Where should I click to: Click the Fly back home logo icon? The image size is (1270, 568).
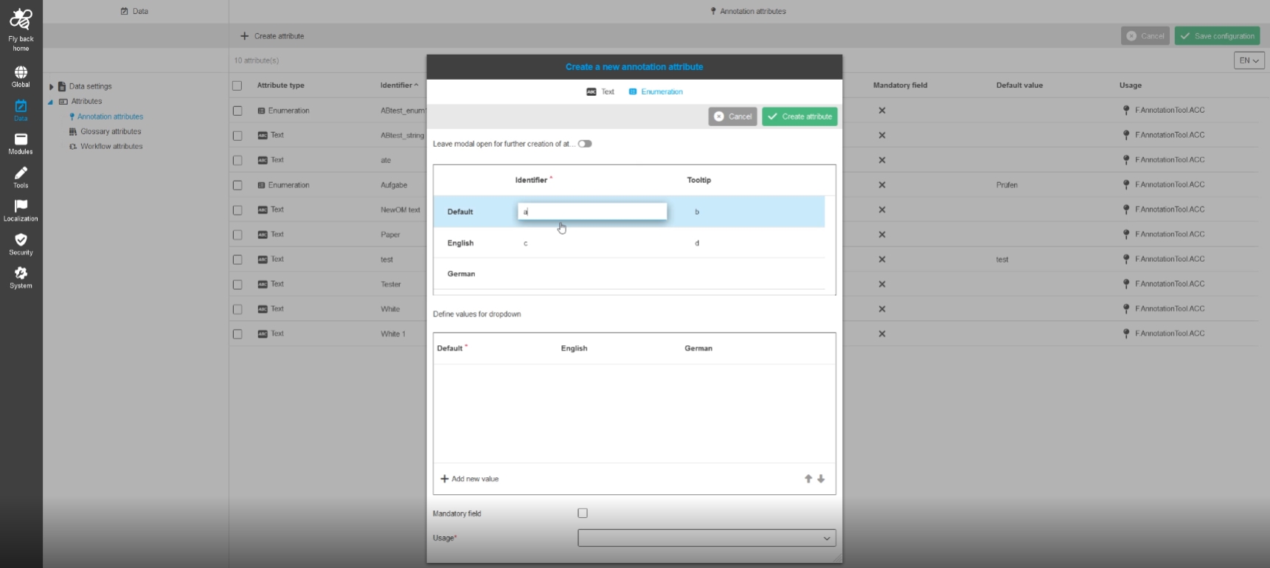tap(21, 19)
